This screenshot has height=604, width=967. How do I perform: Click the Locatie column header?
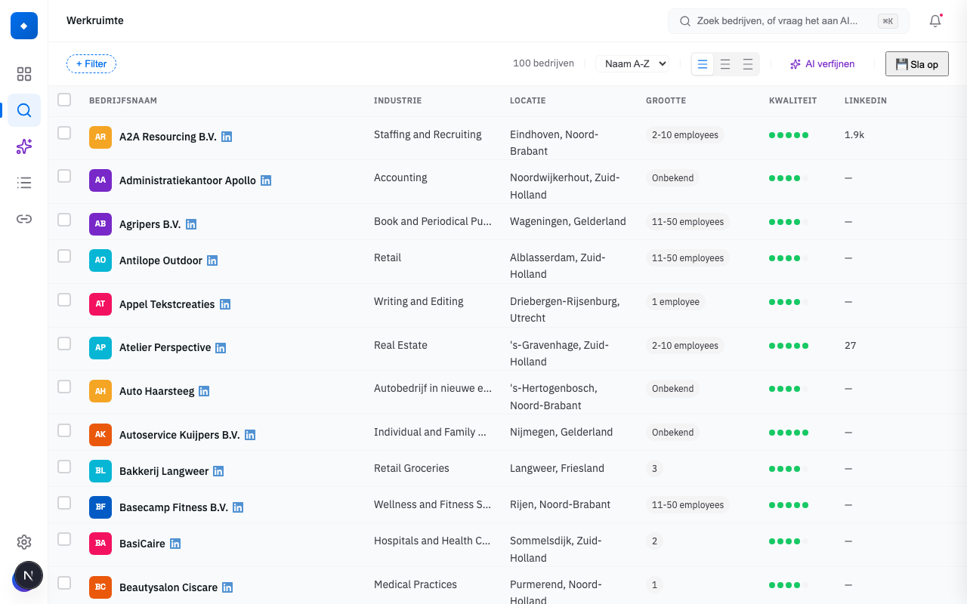coord(528,100)
